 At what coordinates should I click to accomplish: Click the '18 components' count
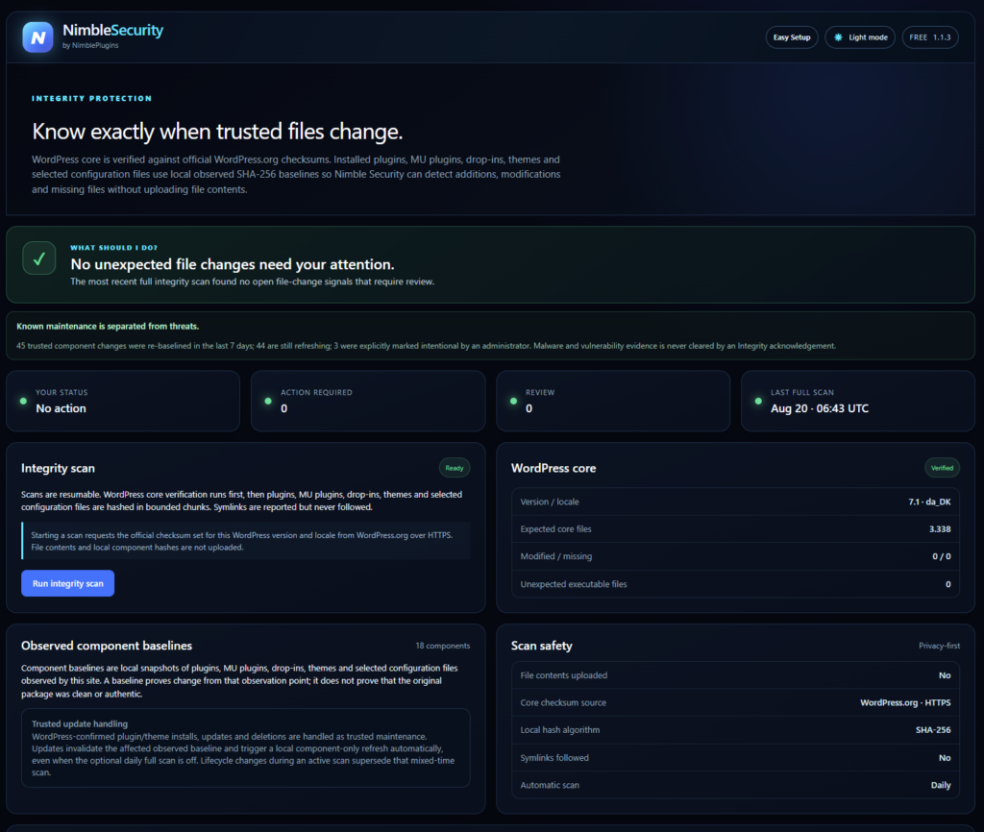pyautogui.click(x=442, y=646)
